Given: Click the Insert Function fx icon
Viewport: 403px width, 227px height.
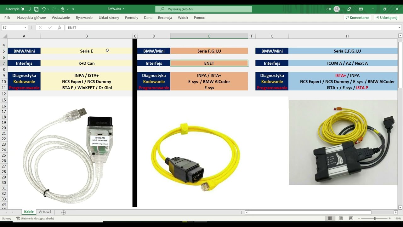Looking at the screenshot, I should [x=59, y=28].
